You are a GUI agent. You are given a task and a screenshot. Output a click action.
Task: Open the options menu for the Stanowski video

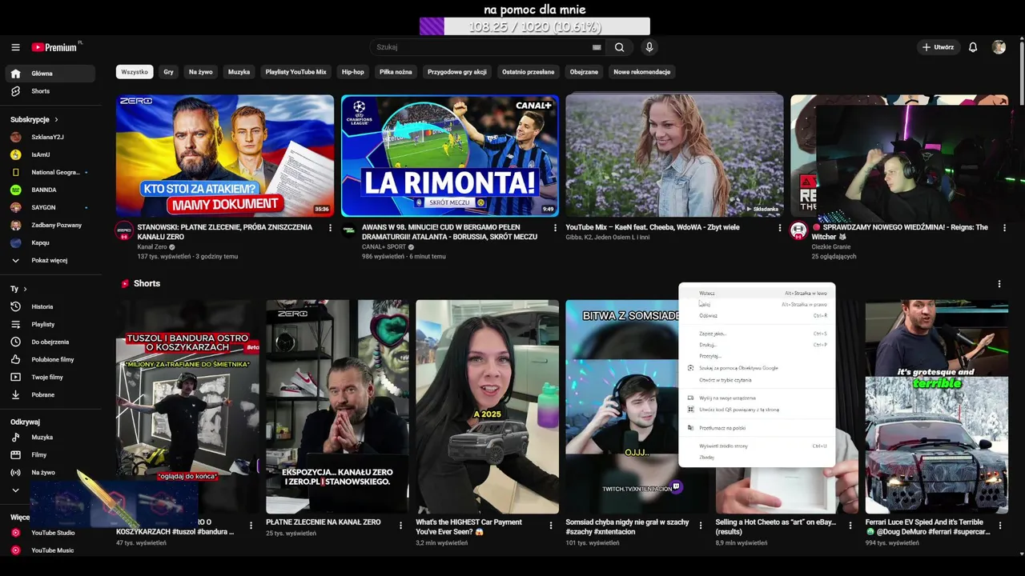(330, 228)
